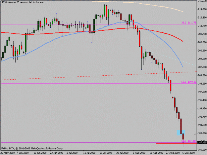The width and height of the screenshot is (207, 155).
Task: Click the FxPro MT4 copyright text
Action: tap(32, 148)
